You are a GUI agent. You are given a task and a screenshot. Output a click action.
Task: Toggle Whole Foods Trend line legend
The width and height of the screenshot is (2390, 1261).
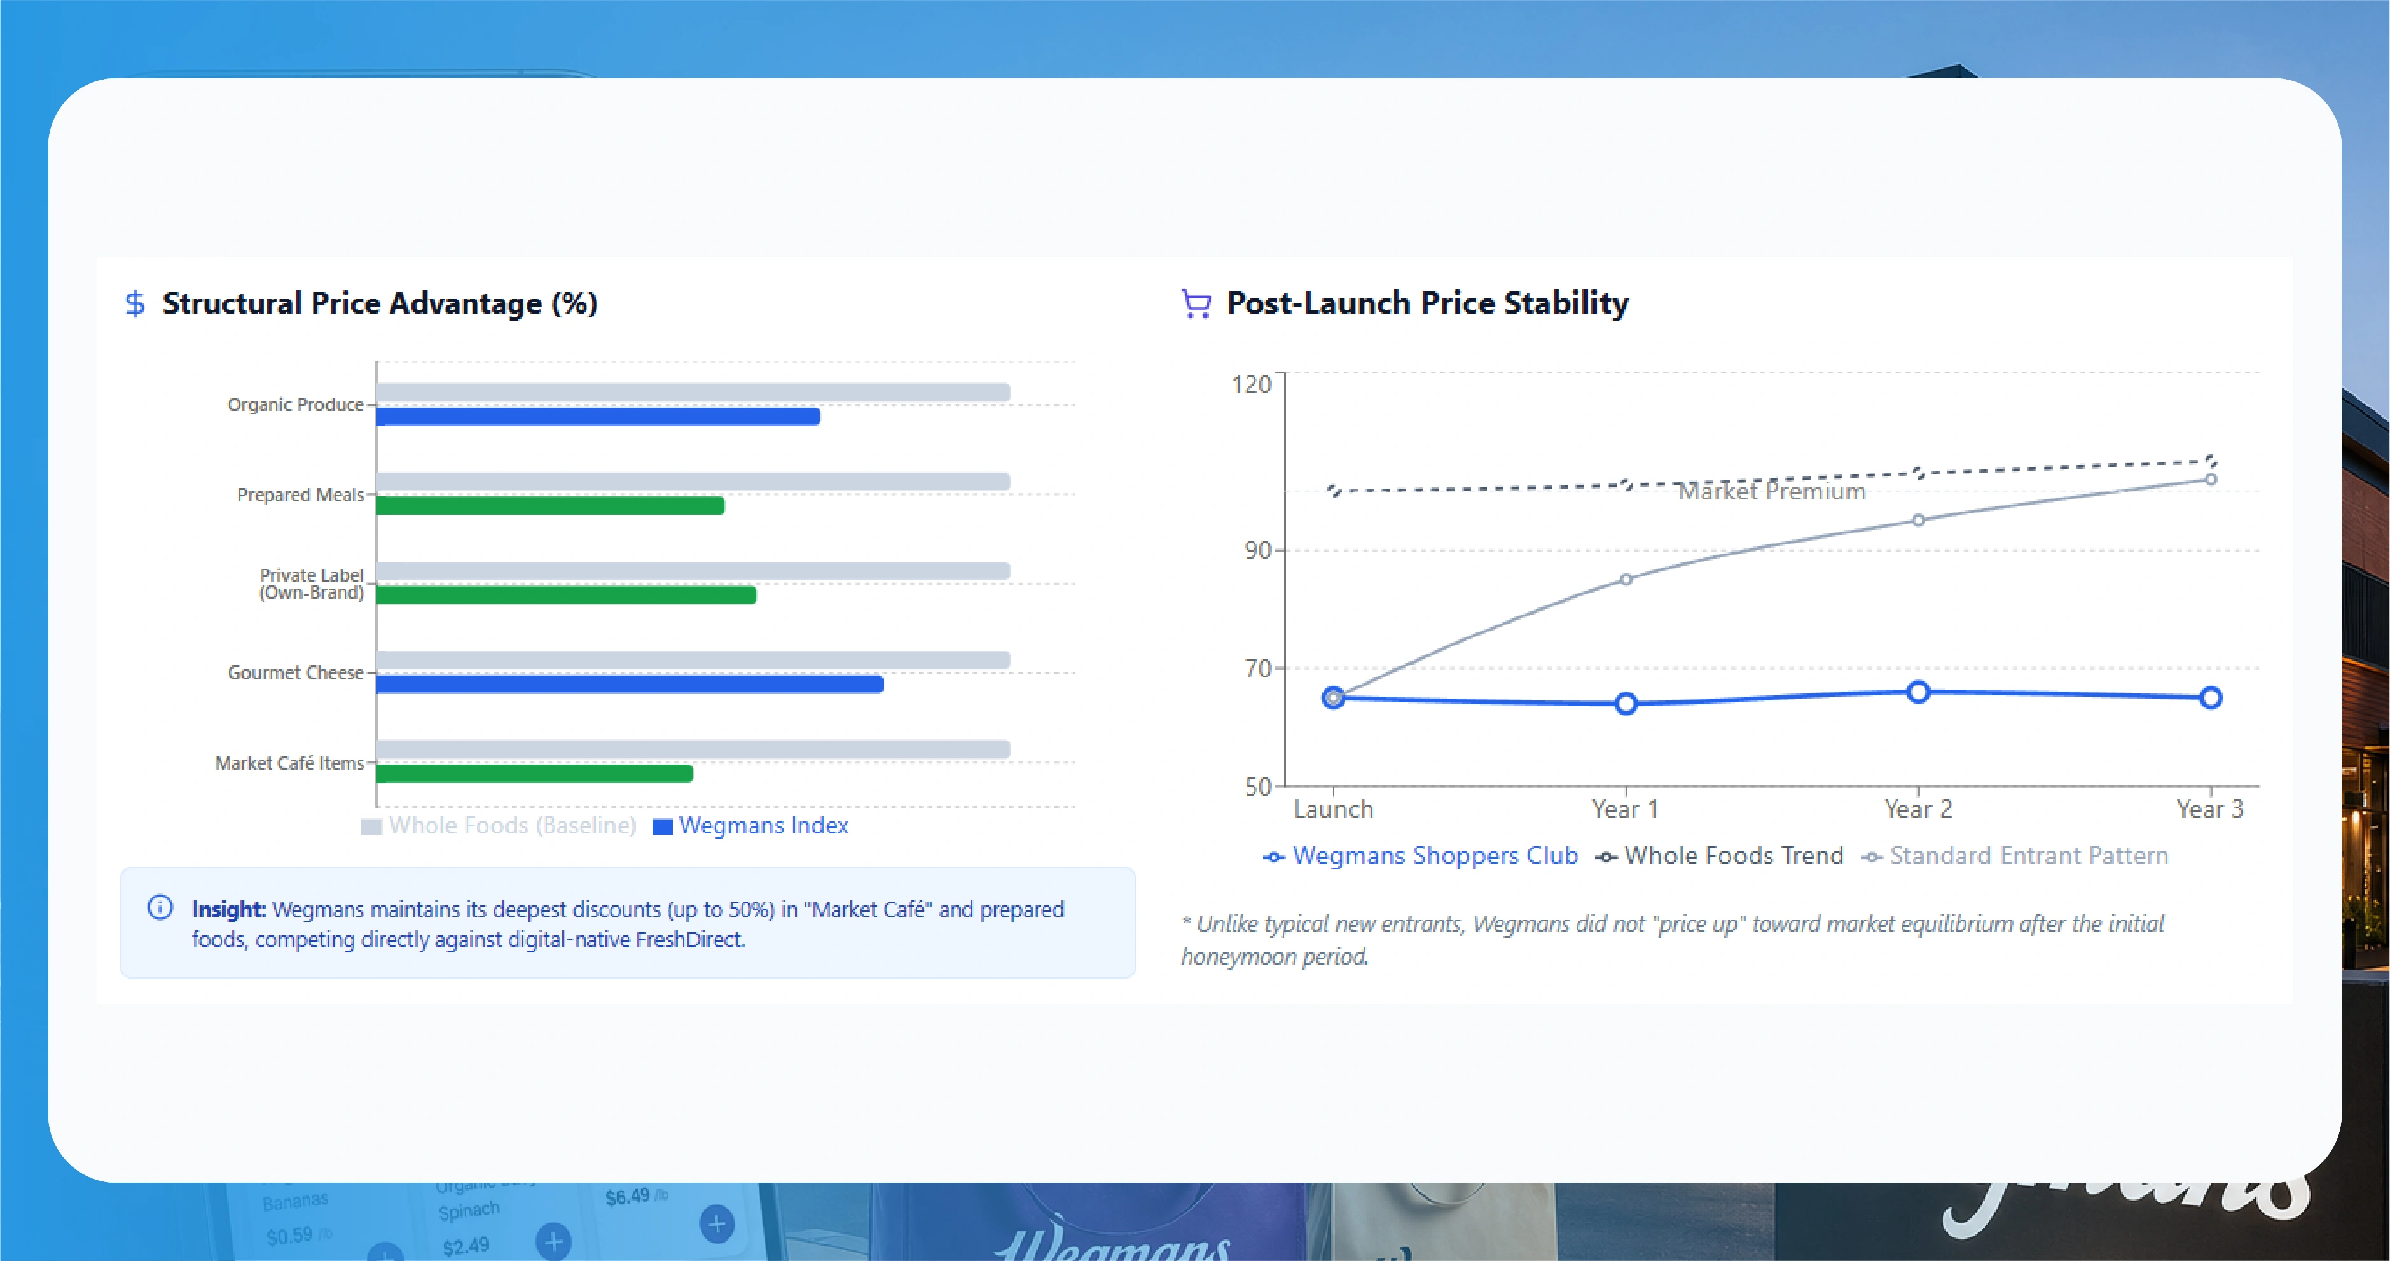tap(1719, 856)
